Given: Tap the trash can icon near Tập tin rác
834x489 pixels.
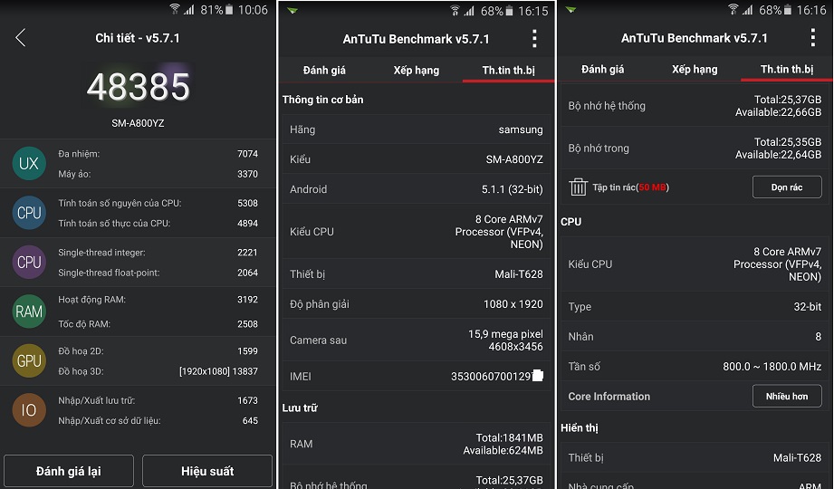Looking at the screenshot, I should click(578, 187).
